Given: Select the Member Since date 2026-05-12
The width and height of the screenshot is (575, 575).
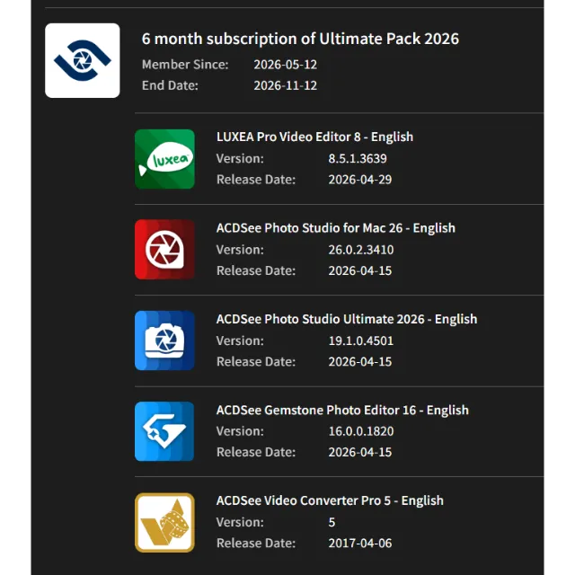Looking at the screenshot, I should point(286,65).
